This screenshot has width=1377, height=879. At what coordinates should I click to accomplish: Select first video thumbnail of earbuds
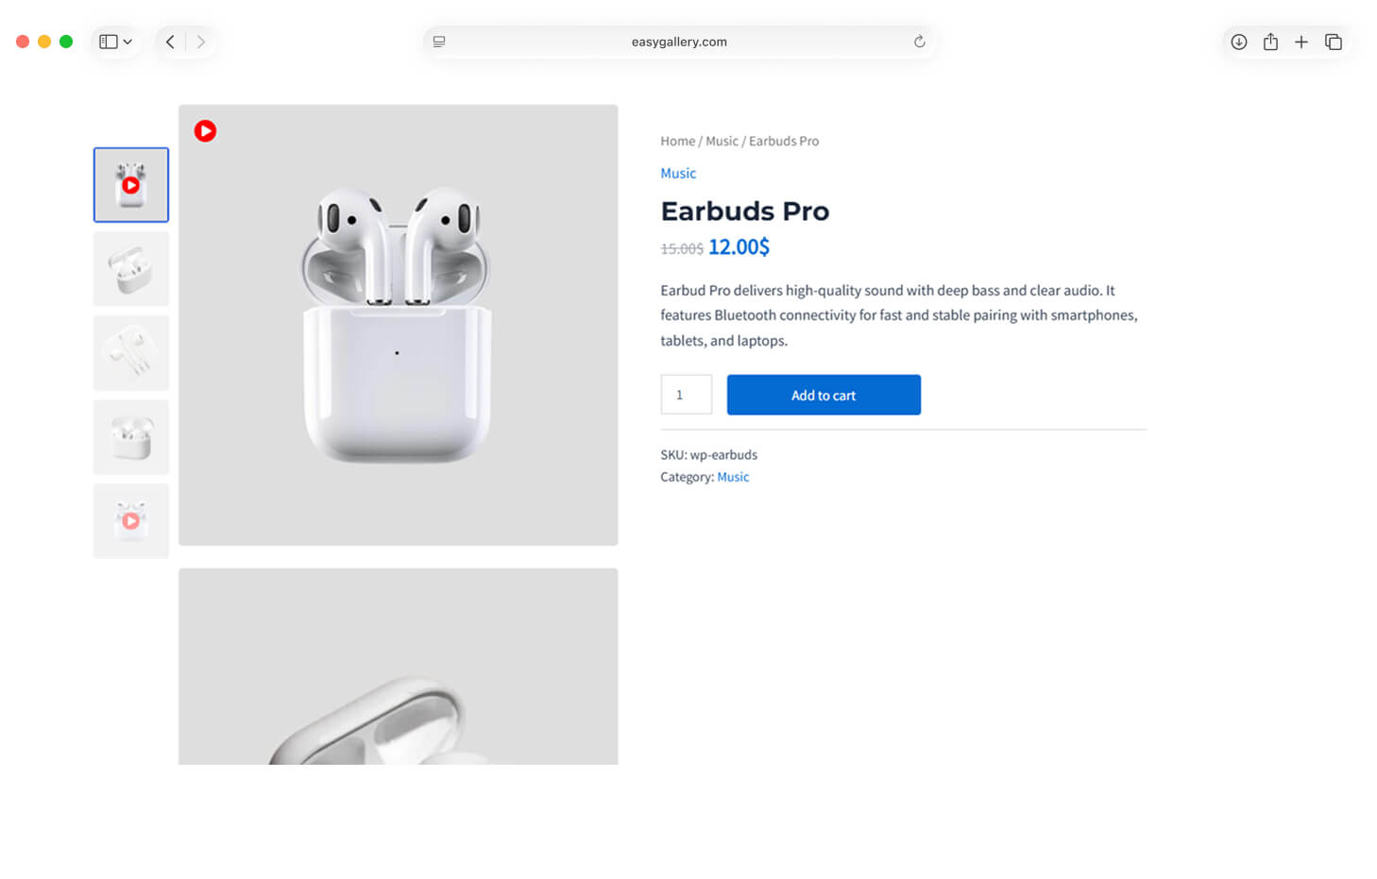[131, 185]
